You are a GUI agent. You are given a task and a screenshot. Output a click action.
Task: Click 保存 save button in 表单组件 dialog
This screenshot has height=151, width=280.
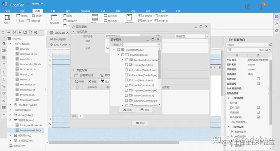tap(145, 110)
